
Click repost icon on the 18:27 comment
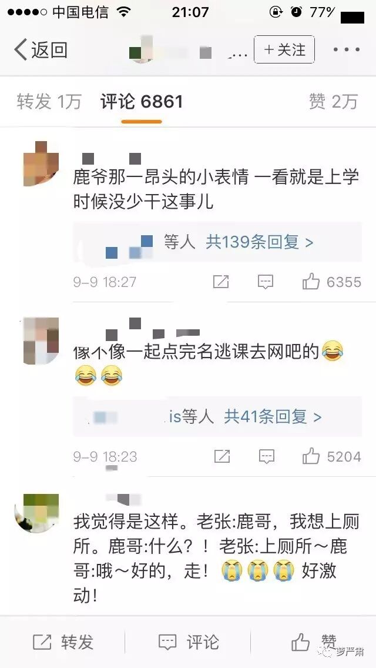pos(221,282)
